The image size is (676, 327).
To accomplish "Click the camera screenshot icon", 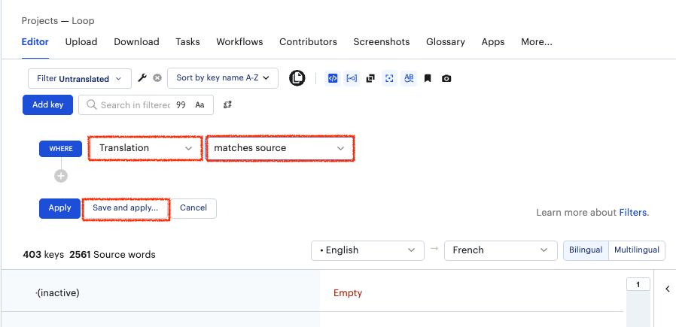I will click(446, 78).
